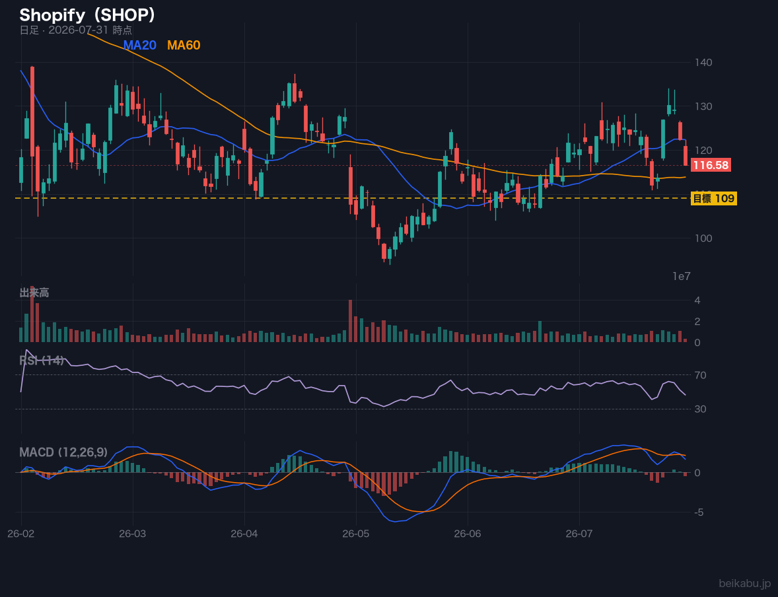Click the 26-07 date axis label
Image resolution: width=778 pixels, height=597 pixels.
coord(579,534)
